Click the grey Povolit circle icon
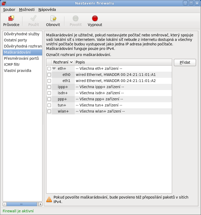The height and width of the screenshot is (215, 201). [x=76, y=18]
